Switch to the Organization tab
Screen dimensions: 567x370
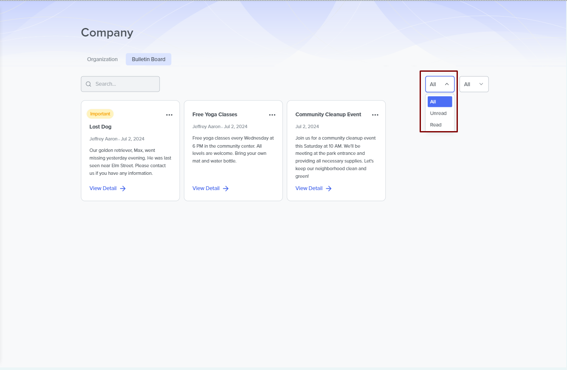coord(102,59)
